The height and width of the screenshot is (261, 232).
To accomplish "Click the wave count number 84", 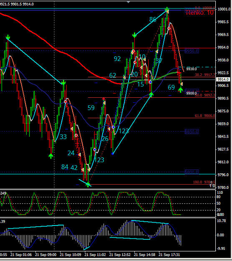I will click(65, 167).
